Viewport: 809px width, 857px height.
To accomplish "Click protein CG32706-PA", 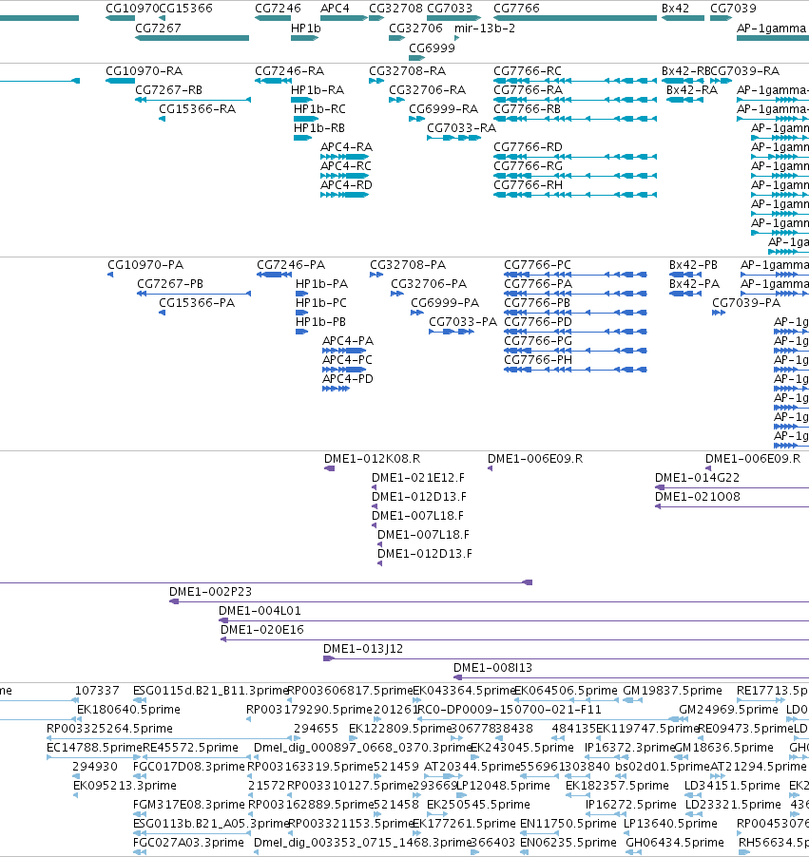I will tap(429, 284).
